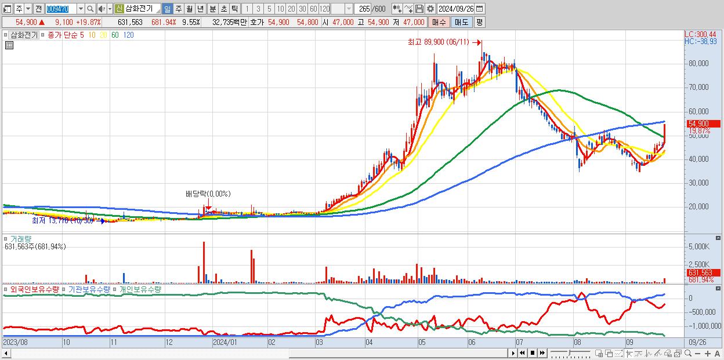This screenshot has width=724, height=360.
Task: Click the replay speed slider
Action: pyautogui.click(x=570, y=353)
